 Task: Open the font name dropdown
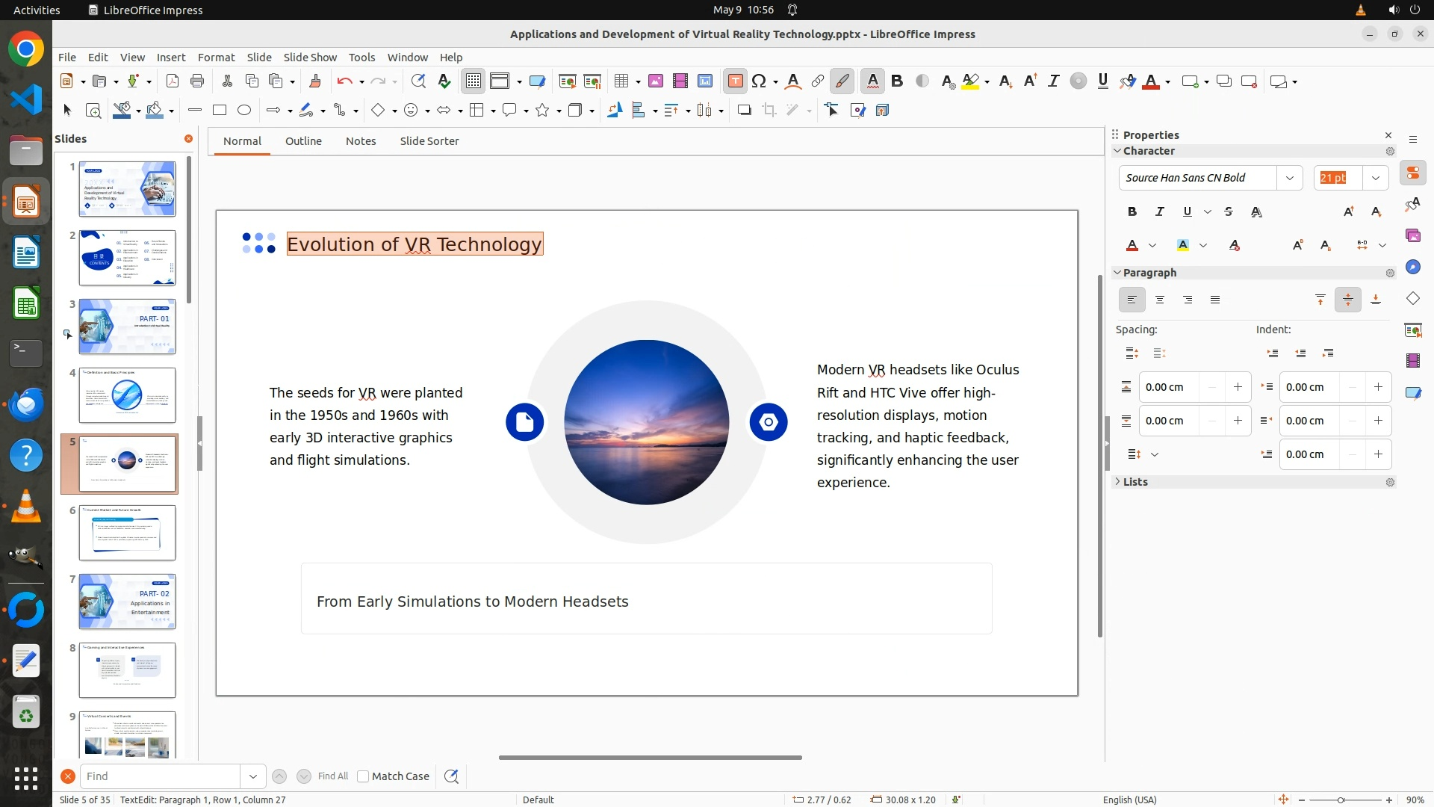(1290, 178)
